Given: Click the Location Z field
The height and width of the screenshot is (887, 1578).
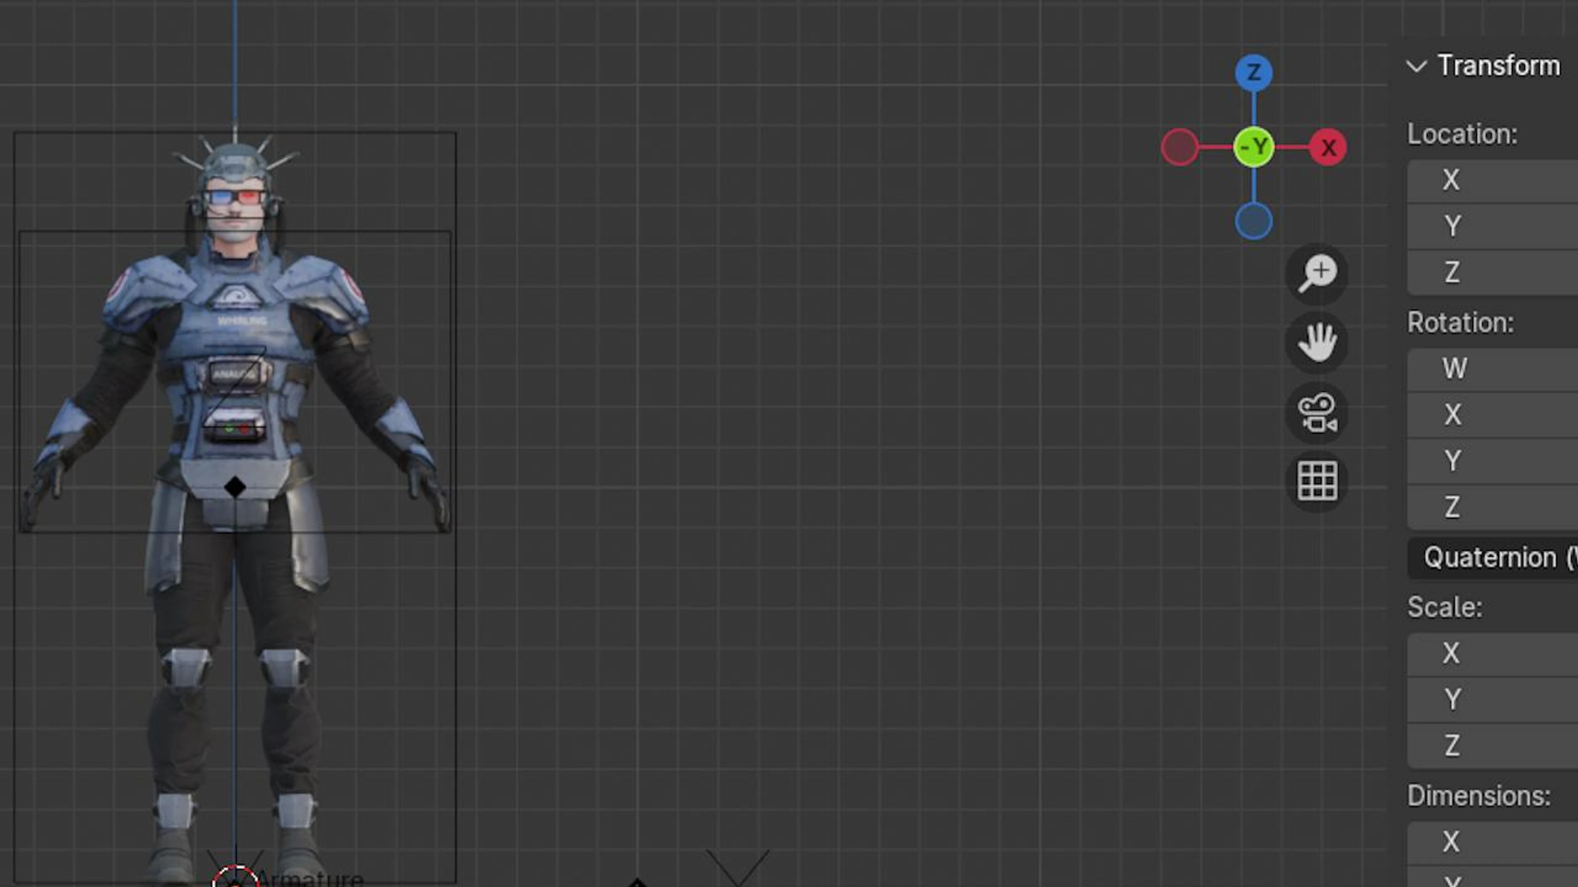Looking at the screenshot, I should [1493, 273].
